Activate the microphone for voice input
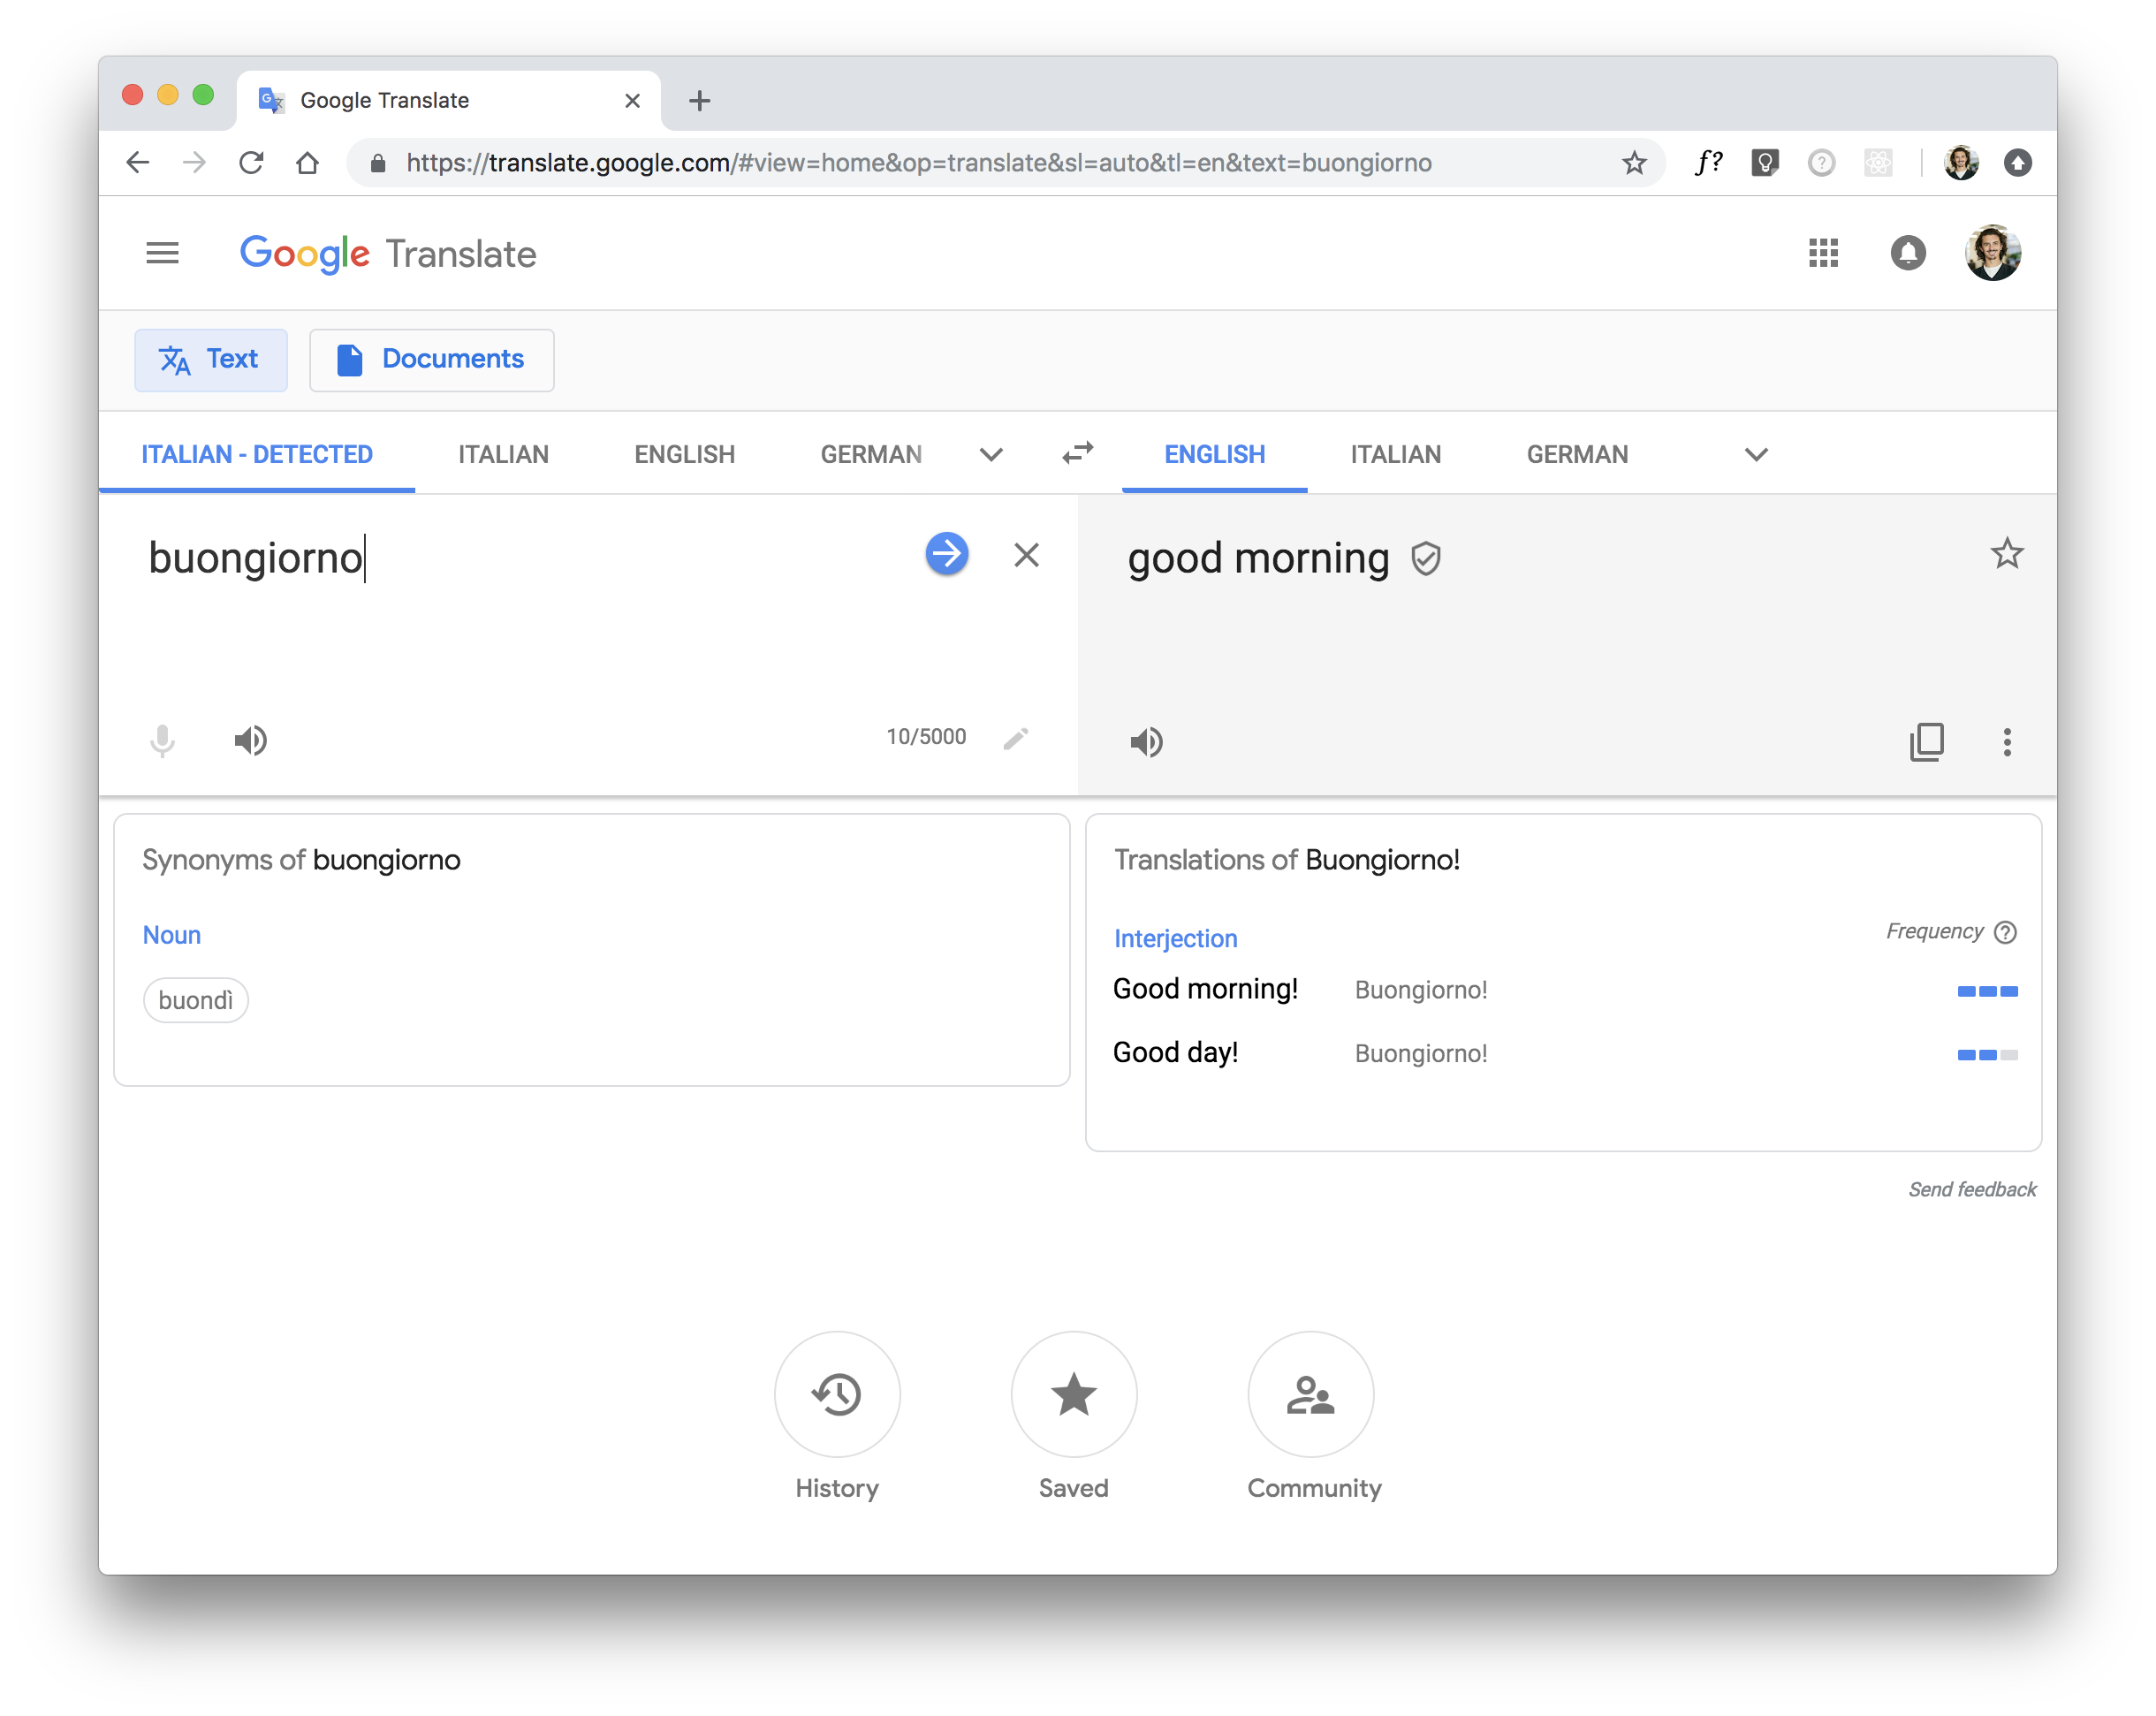The height and width of the screenshot is (1716, 2156). [x=161, y=740]
